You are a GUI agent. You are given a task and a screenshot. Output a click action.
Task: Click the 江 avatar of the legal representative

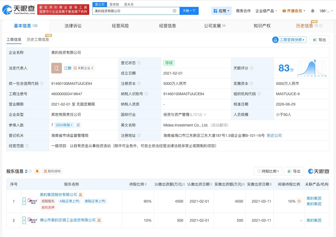pos(57,68)
